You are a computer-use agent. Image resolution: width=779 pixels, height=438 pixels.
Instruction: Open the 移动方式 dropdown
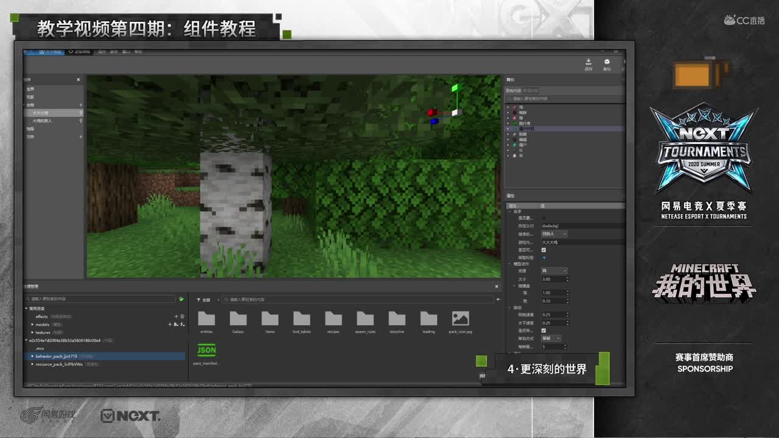point(551,338)
